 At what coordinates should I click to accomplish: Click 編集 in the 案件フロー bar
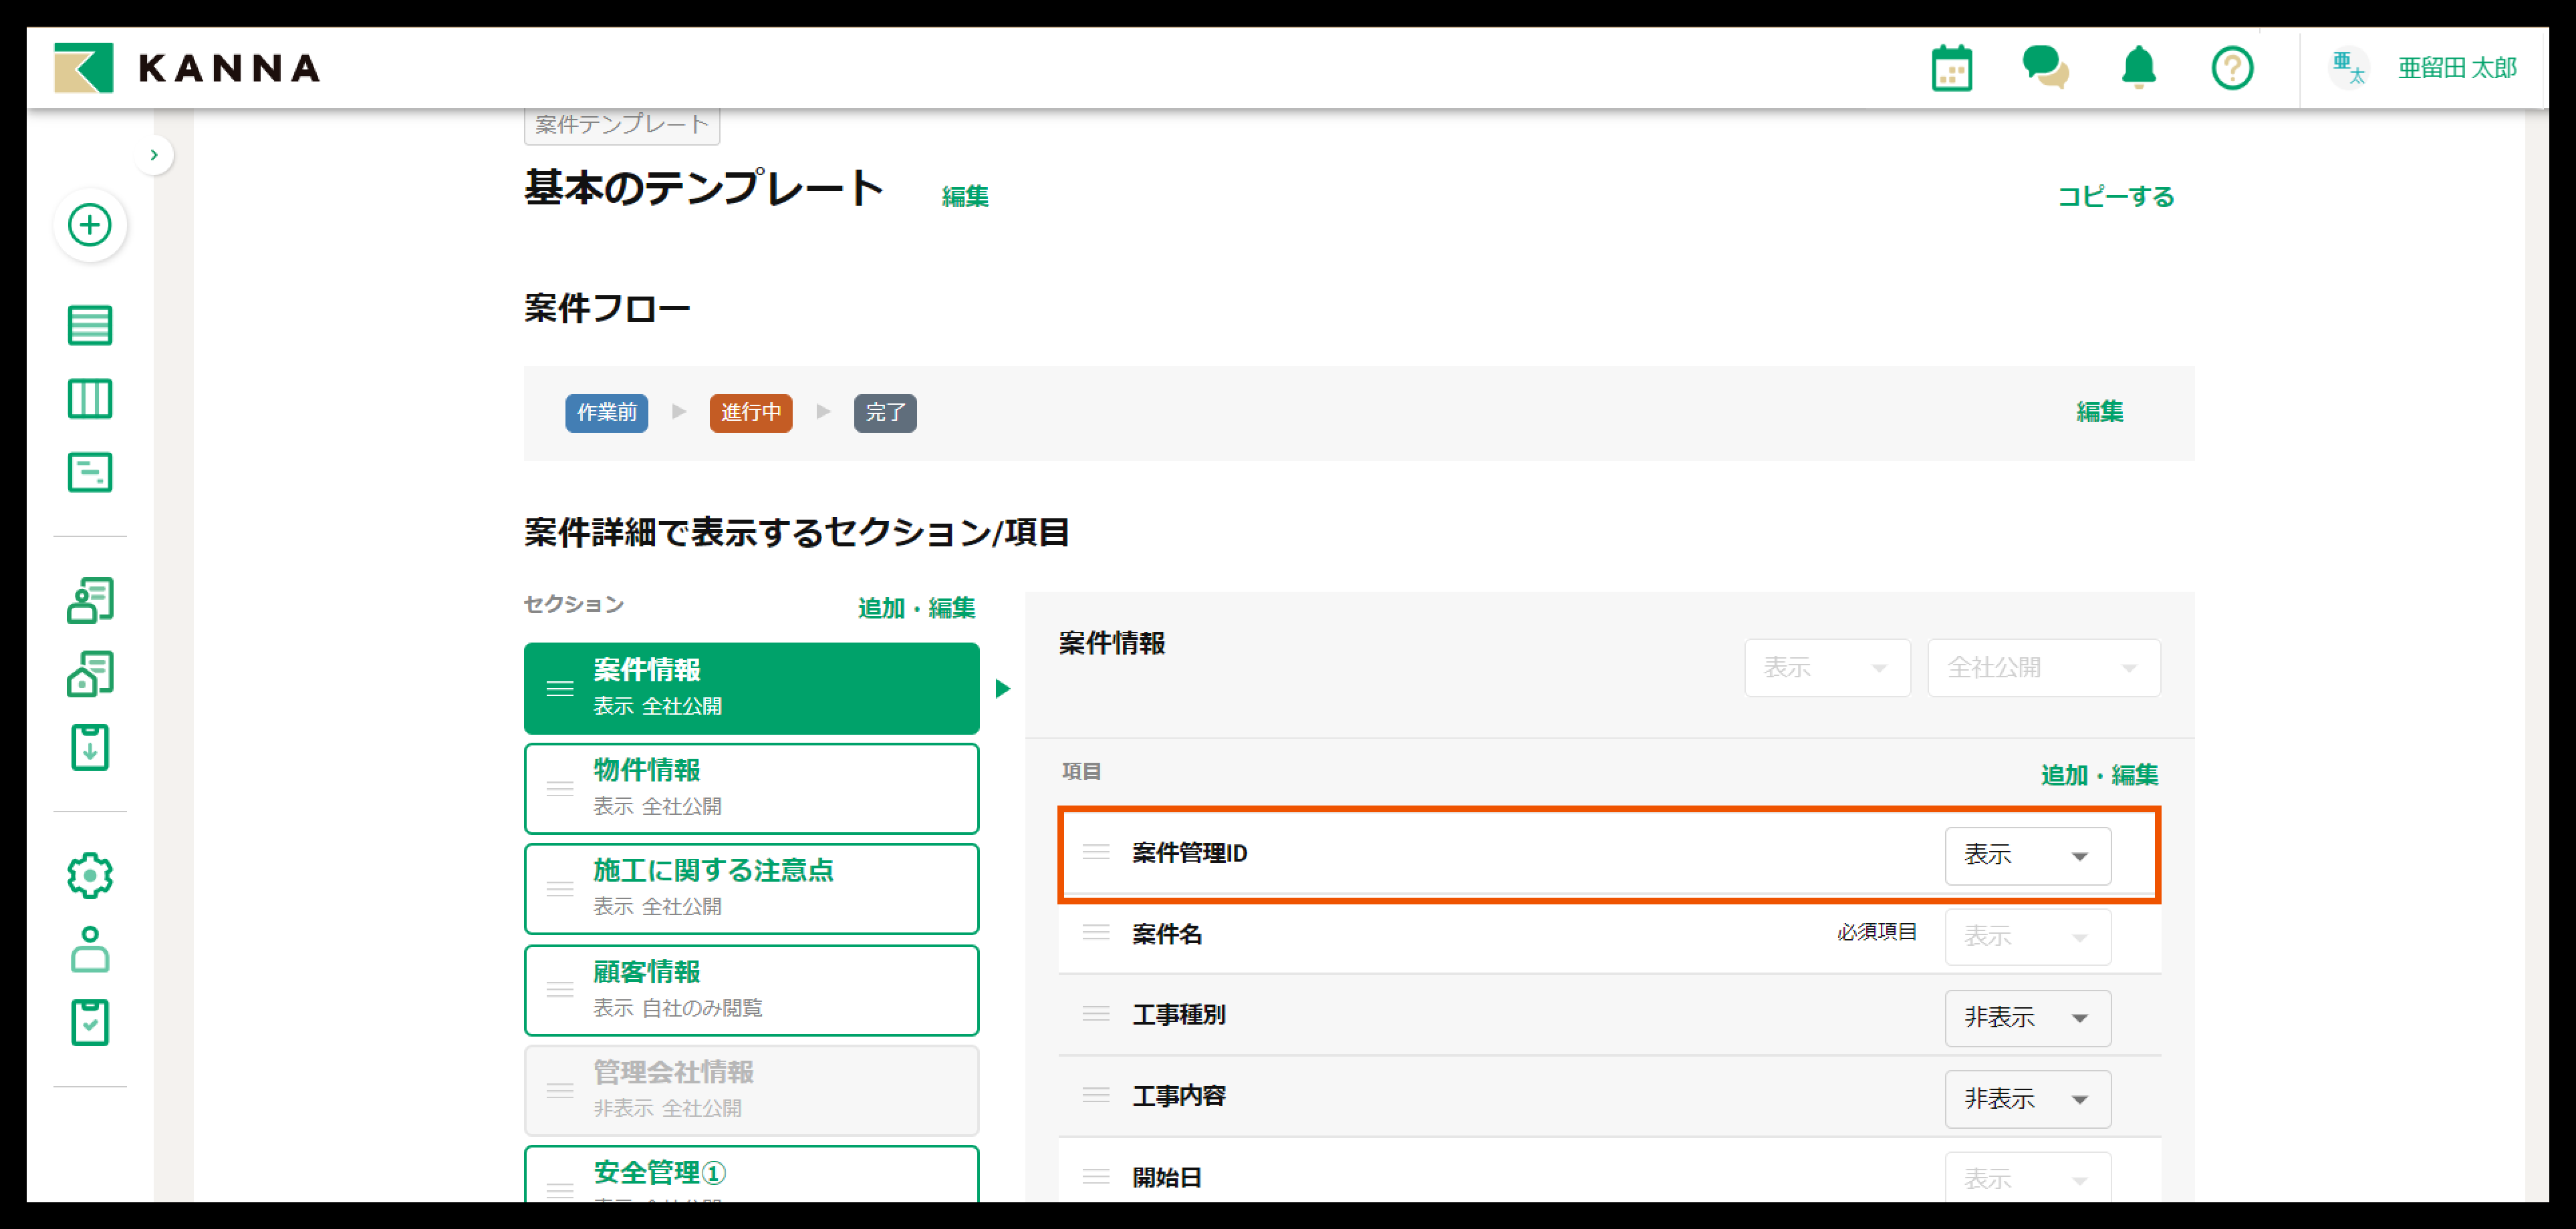tap(2100, 411)
